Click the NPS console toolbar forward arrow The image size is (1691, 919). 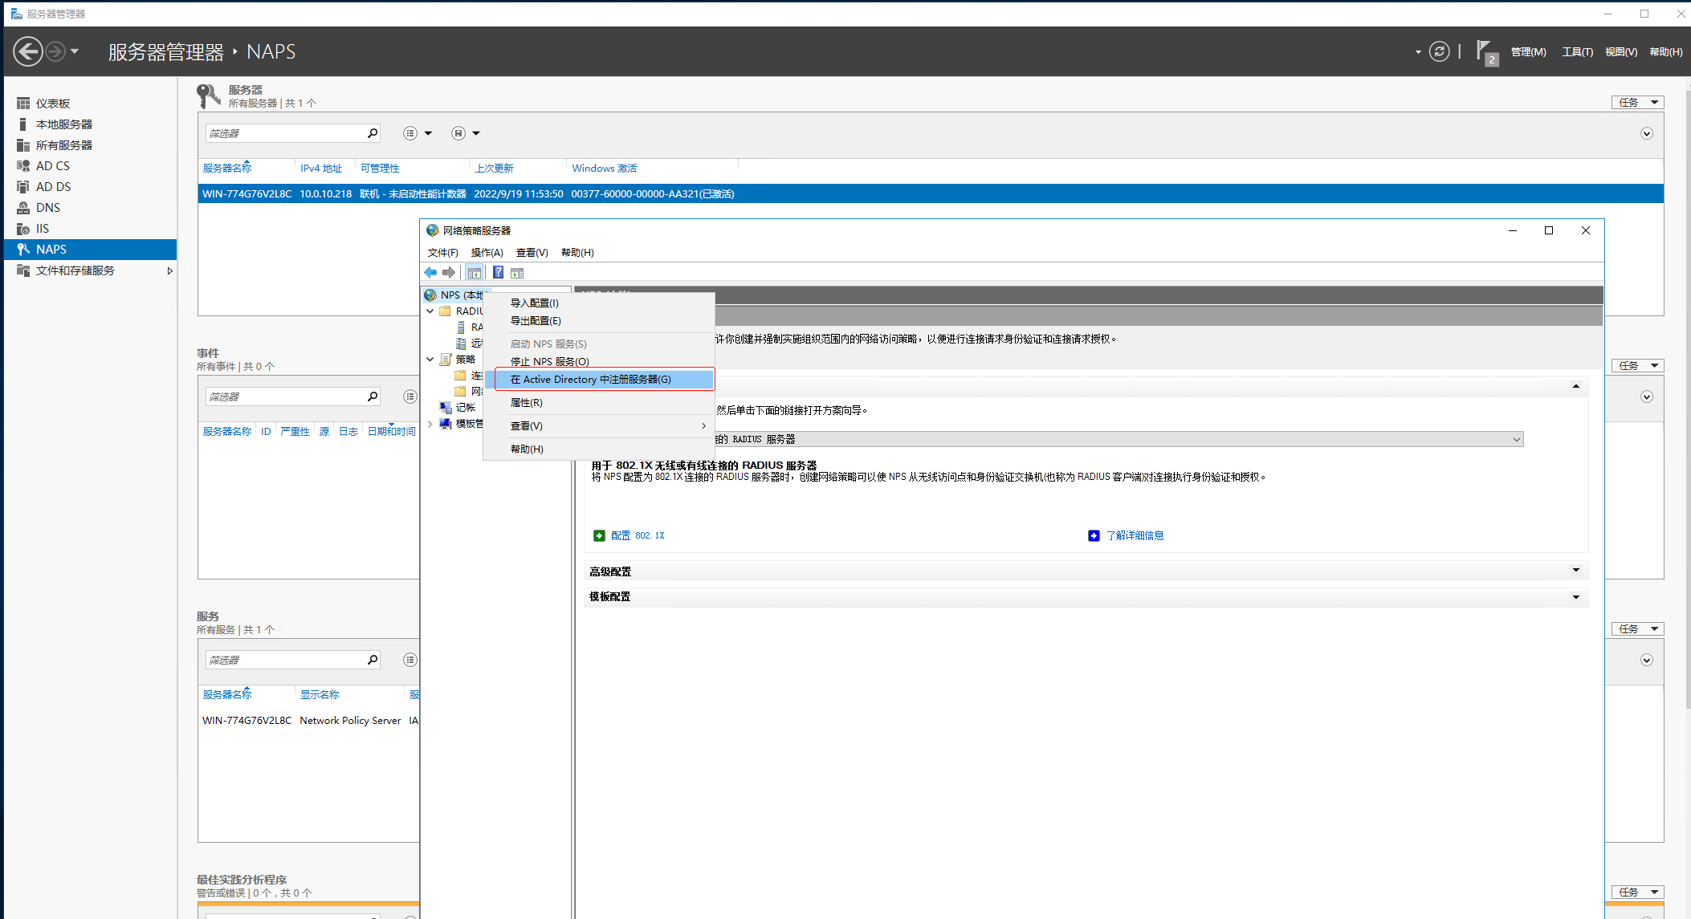point(449,273)
